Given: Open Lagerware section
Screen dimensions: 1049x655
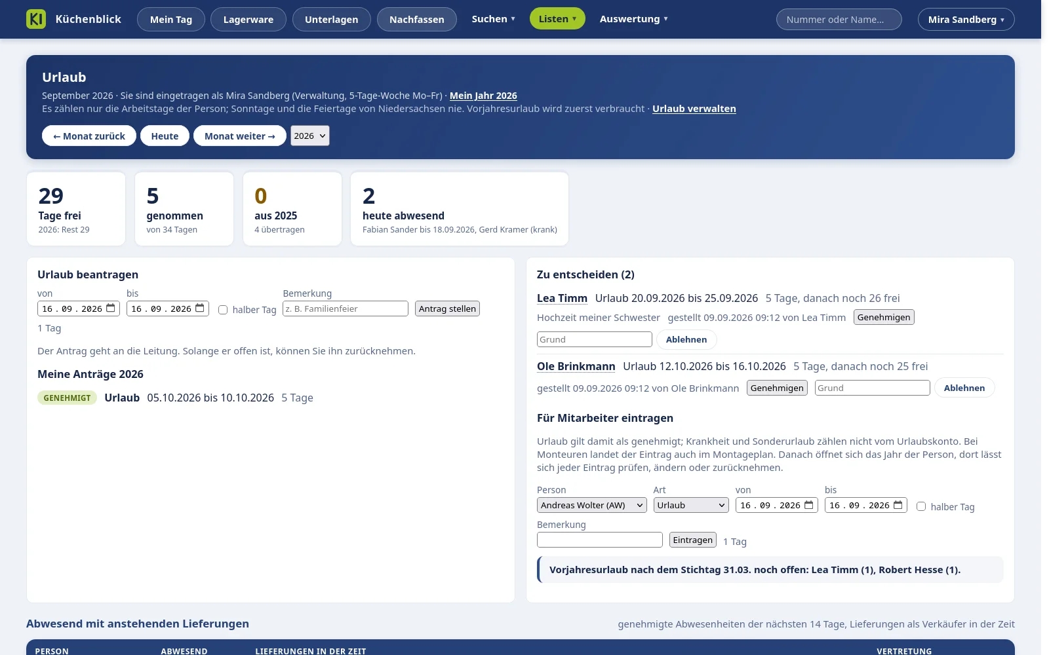Looking at the screenshot, I should tap(248, 19).
